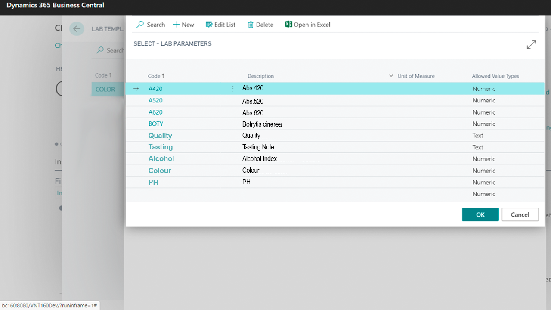Viewport: 551px width, 310px height.
Task: Click the Open in Excel icon
Action: click(x=288, y=25)
